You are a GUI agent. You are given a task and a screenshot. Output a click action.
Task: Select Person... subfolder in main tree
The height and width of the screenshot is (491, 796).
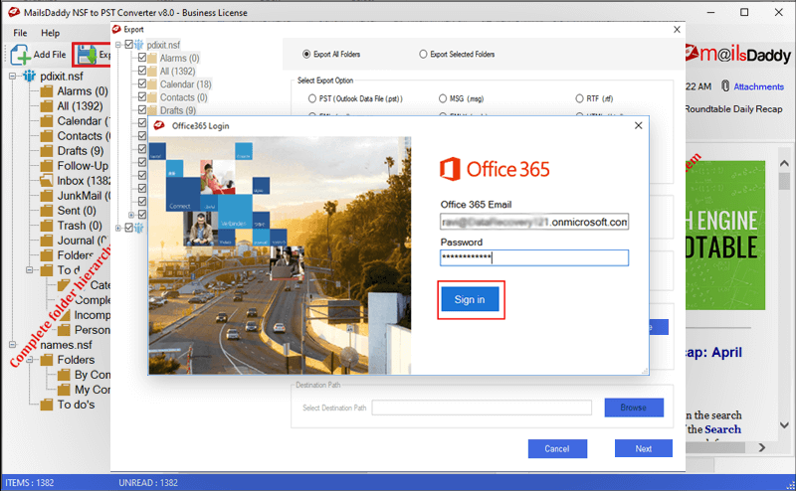92,330
